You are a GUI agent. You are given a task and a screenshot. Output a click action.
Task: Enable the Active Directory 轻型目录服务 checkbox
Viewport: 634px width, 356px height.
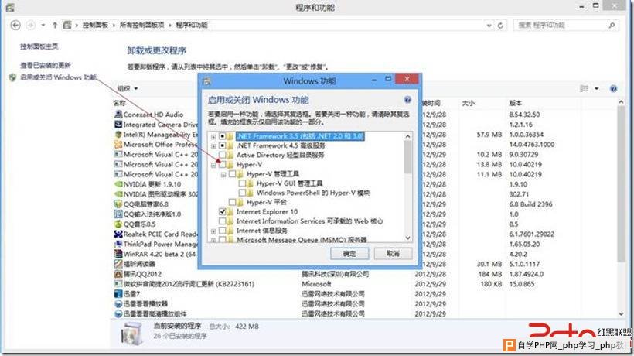223,155
